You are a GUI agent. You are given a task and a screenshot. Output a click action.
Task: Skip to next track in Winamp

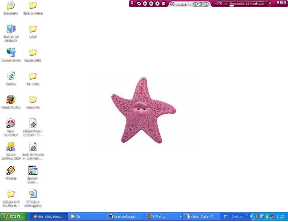[x=163, y=3]
